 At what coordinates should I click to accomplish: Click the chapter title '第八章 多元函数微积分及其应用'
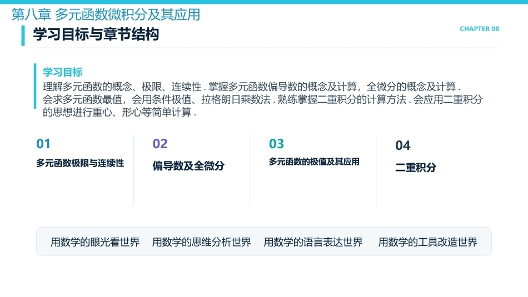106,14
